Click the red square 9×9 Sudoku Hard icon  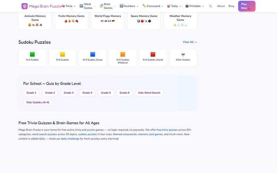tap(153, 54)
